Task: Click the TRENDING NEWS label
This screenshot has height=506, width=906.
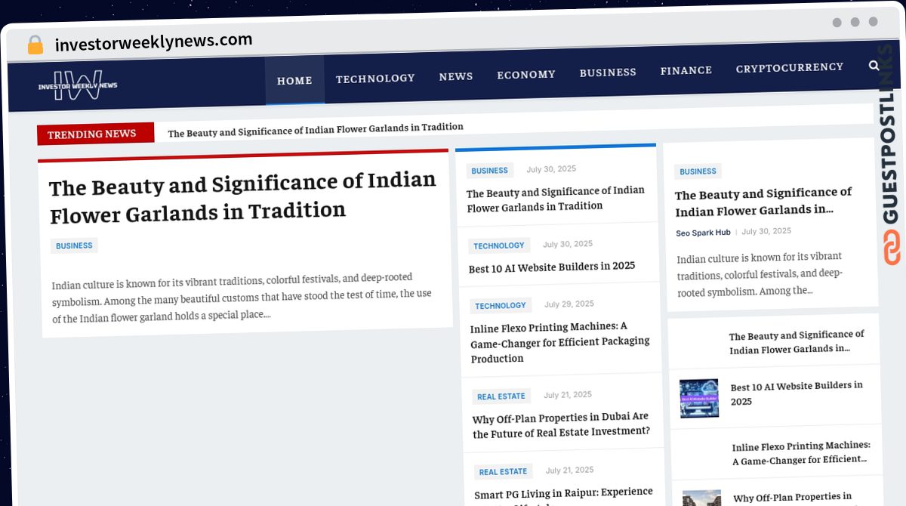Action: [x=95, y=134]
